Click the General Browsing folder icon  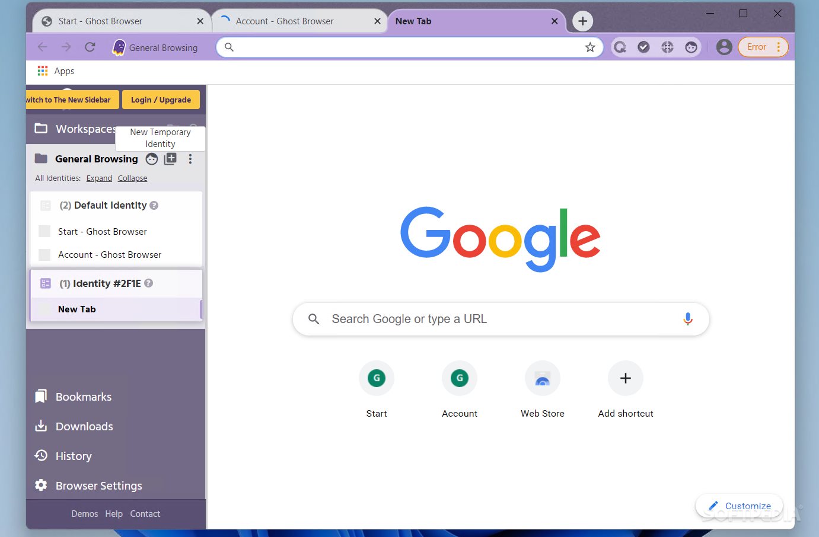click(x=41, y=158)
